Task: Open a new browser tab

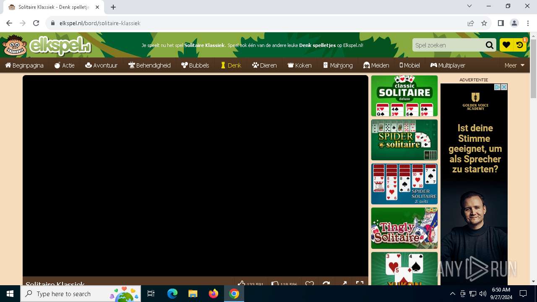Action: click(113, 7)
